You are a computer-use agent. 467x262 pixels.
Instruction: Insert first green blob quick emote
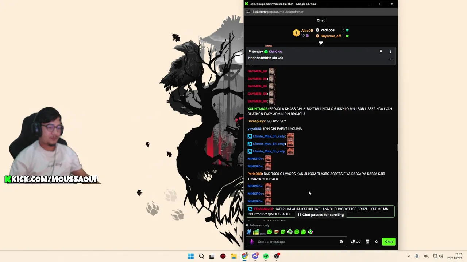point(270,232)
